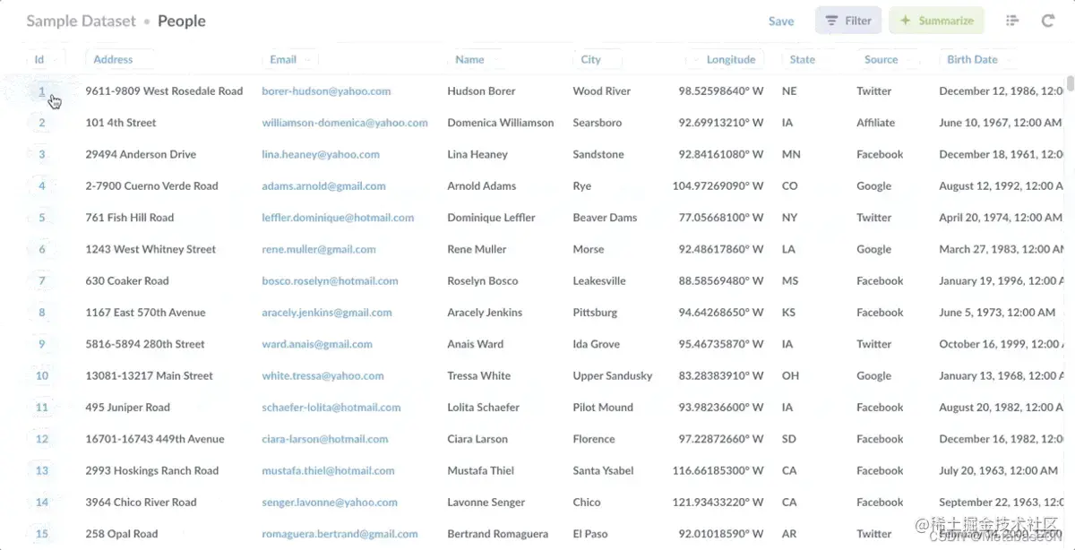The width and height of the screenshot is (1075, 550).
Task: Click email lina.heaney@yahoo.com
Action: [321, 154]
